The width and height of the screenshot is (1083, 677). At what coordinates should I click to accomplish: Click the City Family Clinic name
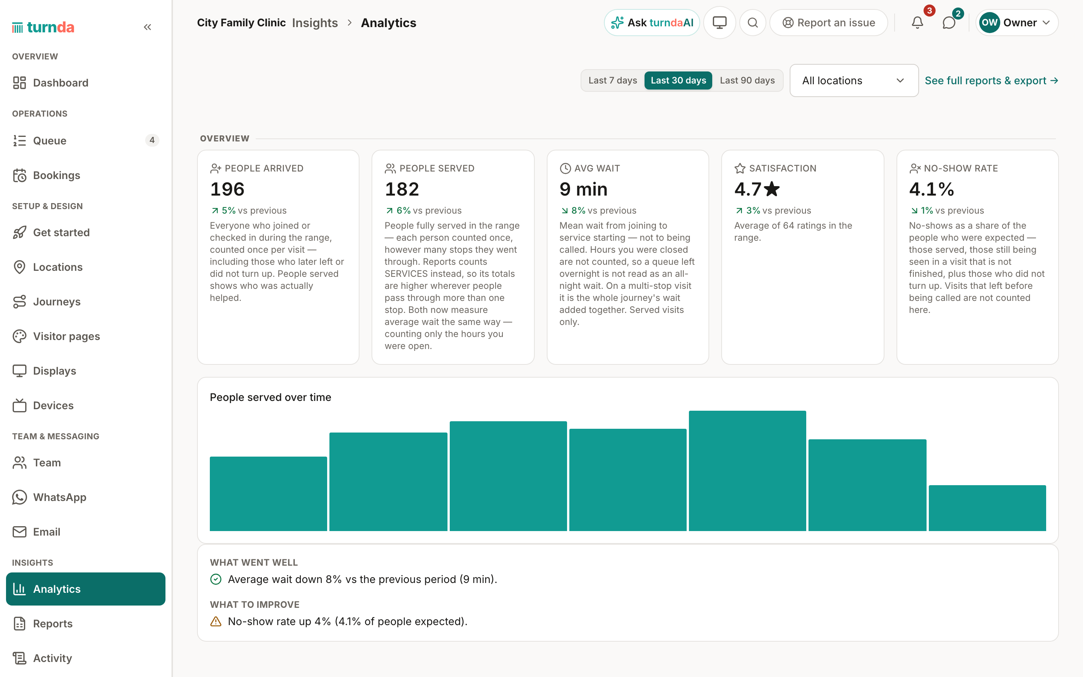pyautogui.click(x=241, y=23)
